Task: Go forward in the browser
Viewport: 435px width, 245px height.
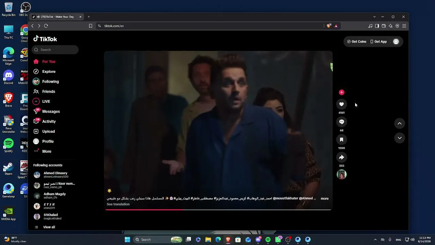Action: pos(39,26)
